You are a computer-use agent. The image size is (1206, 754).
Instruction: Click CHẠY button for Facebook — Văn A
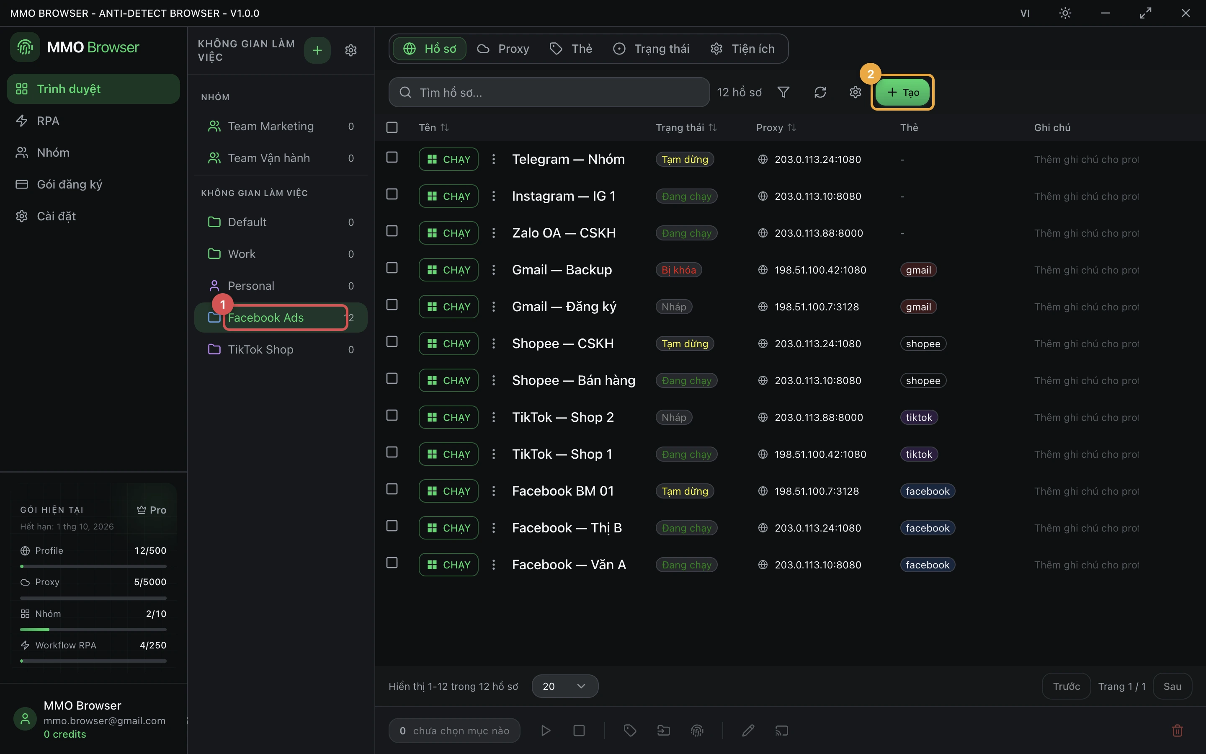[x=448, y=565]
